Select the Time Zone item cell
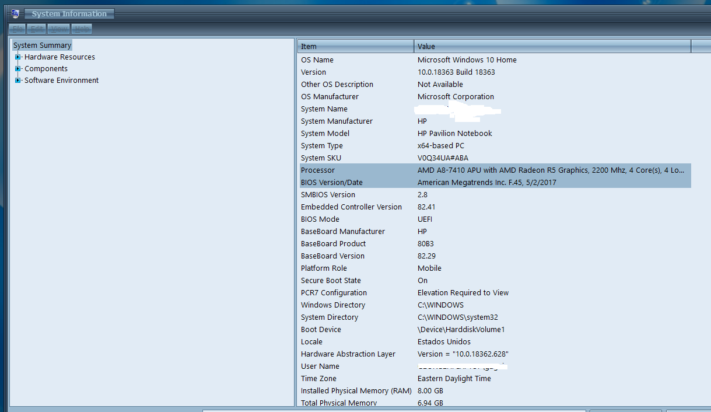711x412 pixels. [318, 379]
